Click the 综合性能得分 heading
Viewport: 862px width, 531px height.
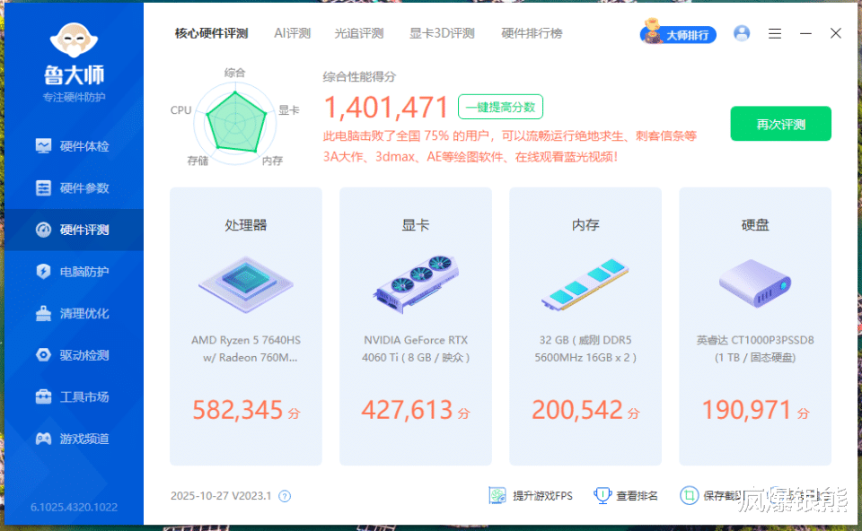[359, 77]
